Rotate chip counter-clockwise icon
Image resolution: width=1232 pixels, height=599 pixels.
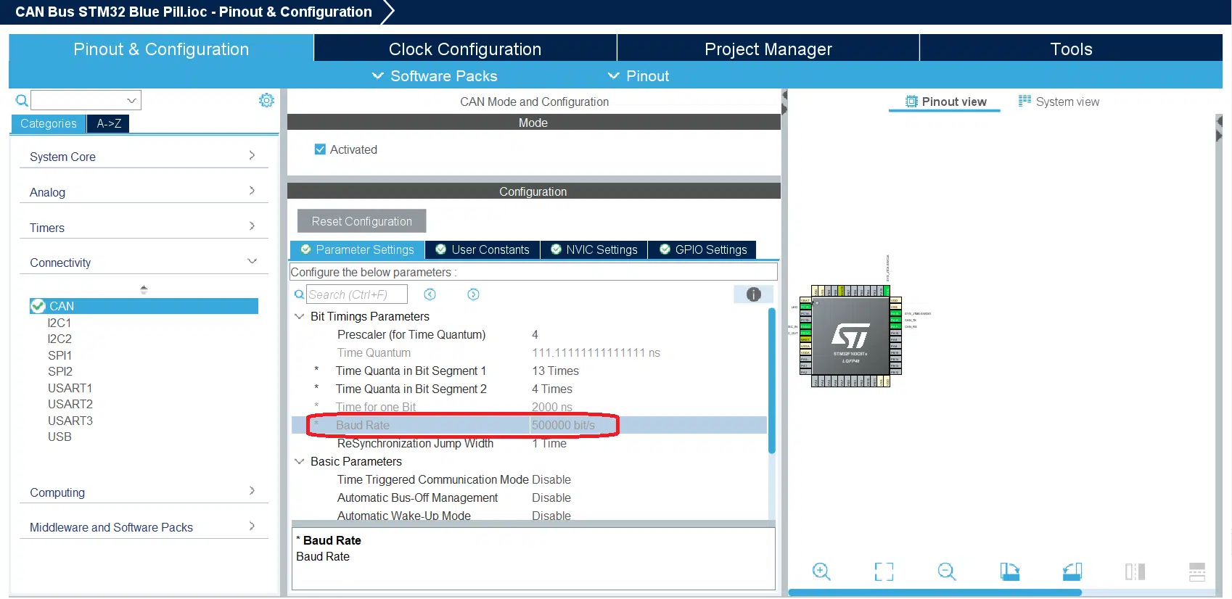[1072, 571]
